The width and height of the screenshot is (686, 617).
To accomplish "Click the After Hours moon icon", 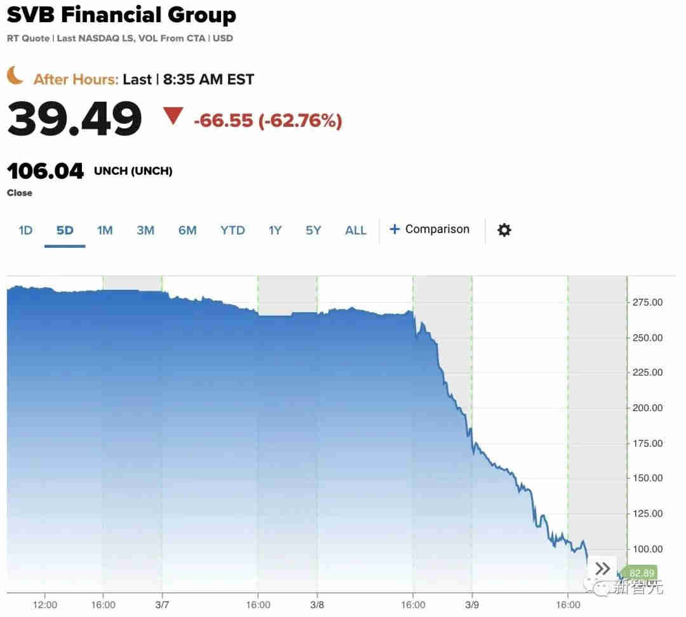I will pyautogui.click(x=15, y=76).
